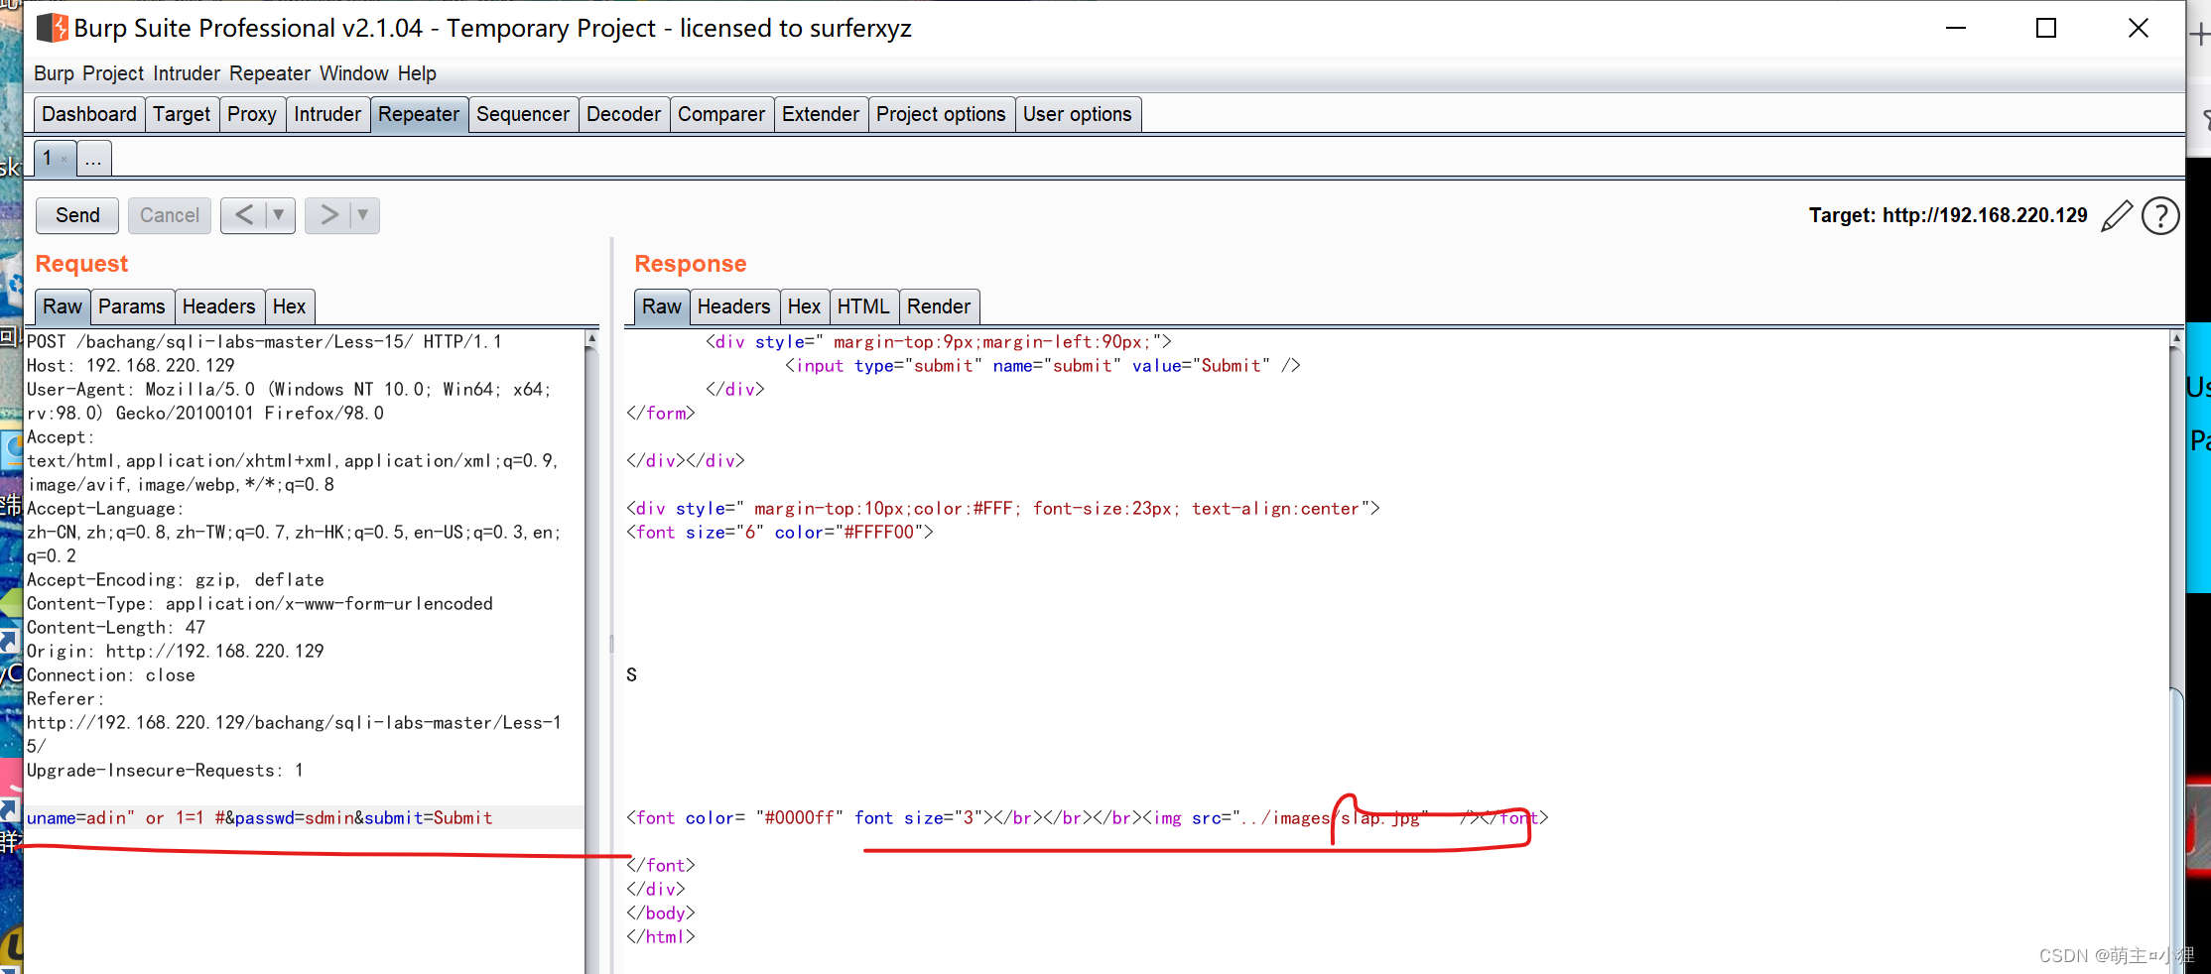Open the response Render tab
This screenshot has height=974, width=2211.
[939, 306]
